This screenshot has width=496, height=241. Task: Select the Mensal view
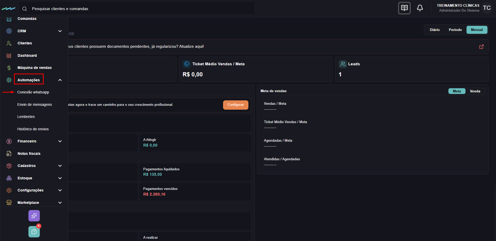pyautogui.click(x=477, y=30)
